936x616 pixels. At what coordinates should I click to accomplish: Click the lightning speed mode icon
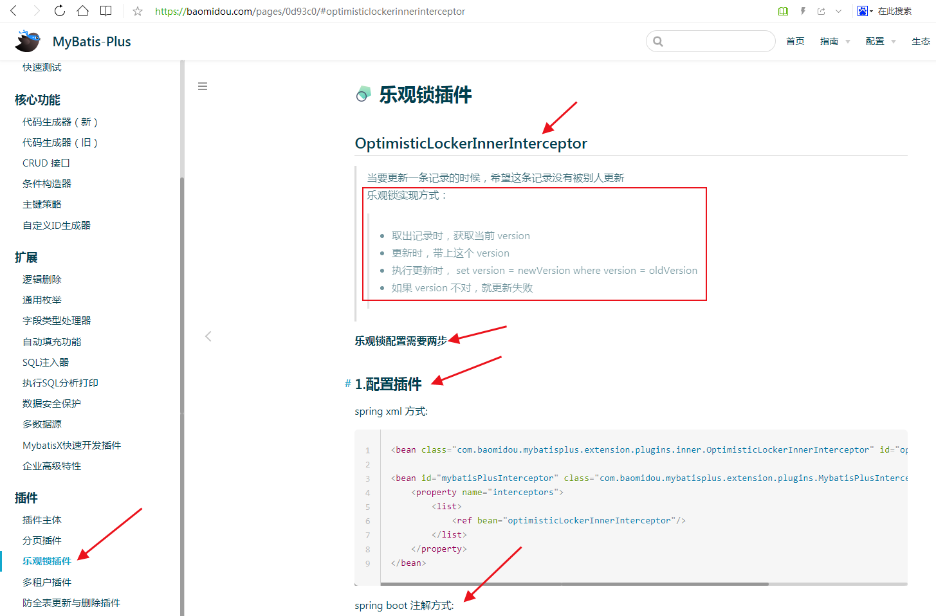click(803, 11)
